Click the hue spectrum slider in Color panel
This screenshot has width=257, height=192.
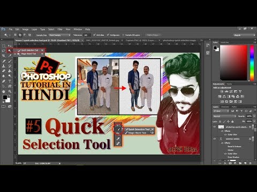[252, 62]
